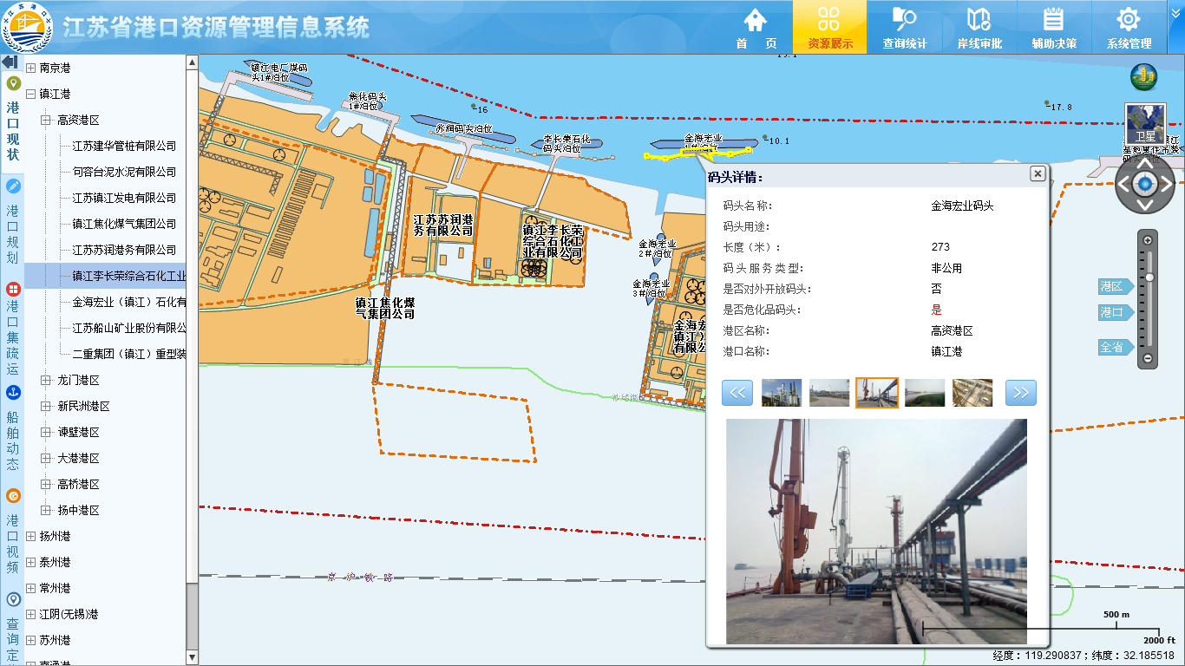
Task: Open 系统管理 gear icon
Action: pos(1128,21)
